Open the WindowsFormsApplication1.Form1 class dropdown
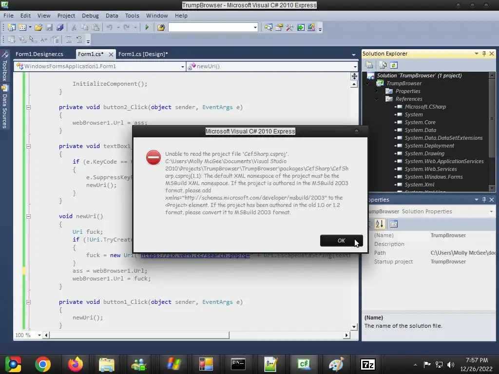 click(182, 66)
